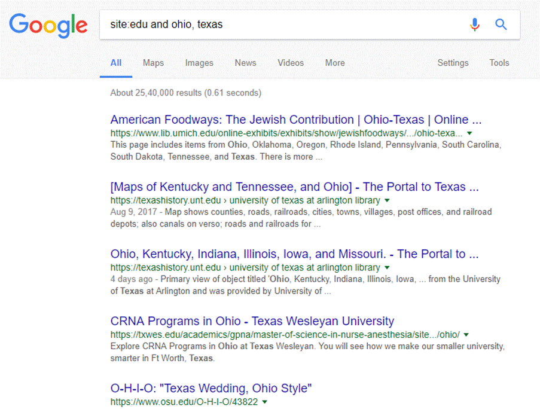Open the News results tab
The height and width of the screenshot is (409, 540).
pyautogui.click(x=245, y=63)
